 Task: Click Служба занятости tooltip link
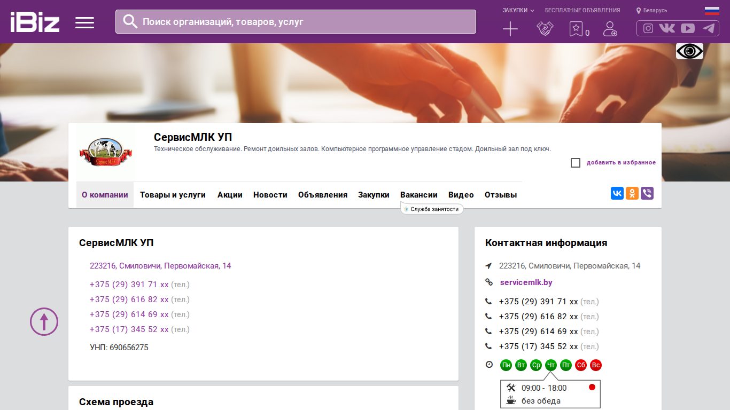click(432, 209)
